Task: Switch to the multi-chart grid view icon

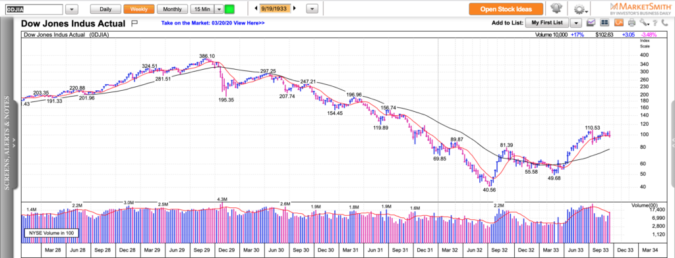Action: (x=604, y=23)
